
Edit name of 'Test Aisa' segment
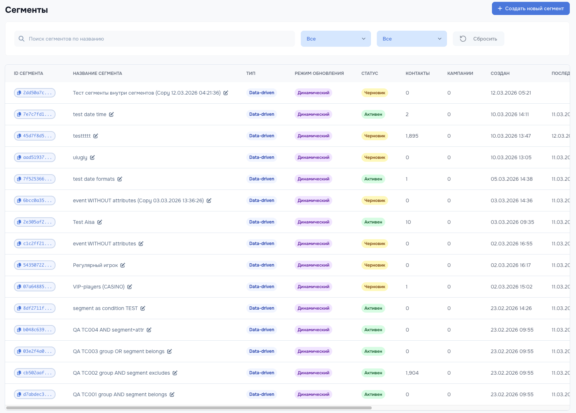click(x=100, y=222)
